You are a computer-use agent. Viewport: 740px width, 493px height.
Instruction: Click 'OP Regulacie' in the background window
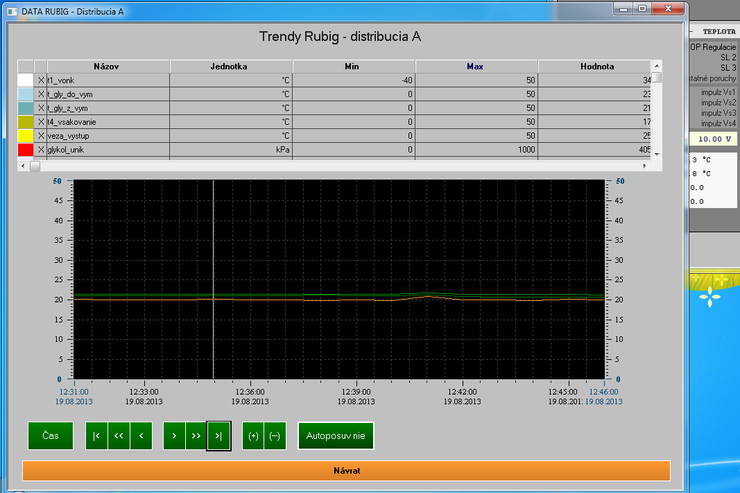tap(713, 46)
